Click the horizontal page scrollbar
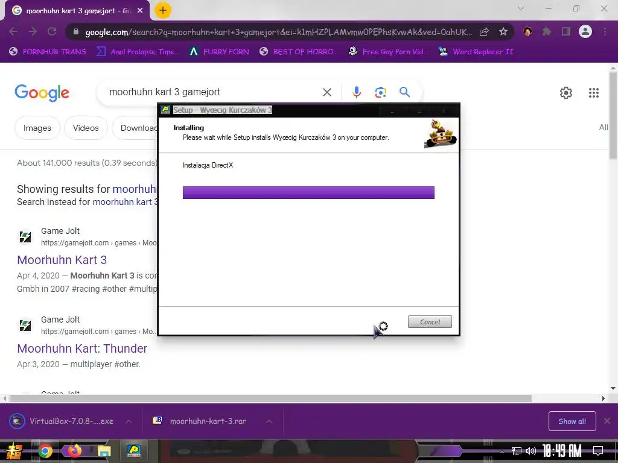618x463 pixels. (270, 398)
